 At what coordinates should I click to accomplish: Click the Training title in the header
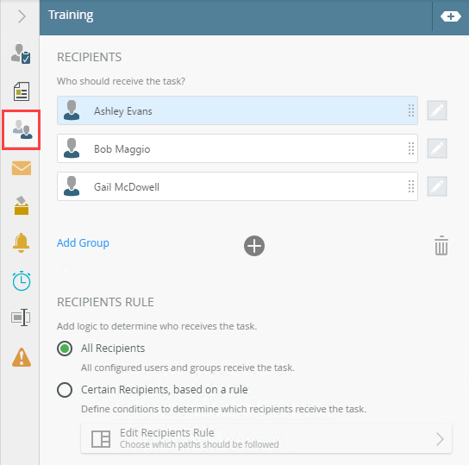click(71, 15)
